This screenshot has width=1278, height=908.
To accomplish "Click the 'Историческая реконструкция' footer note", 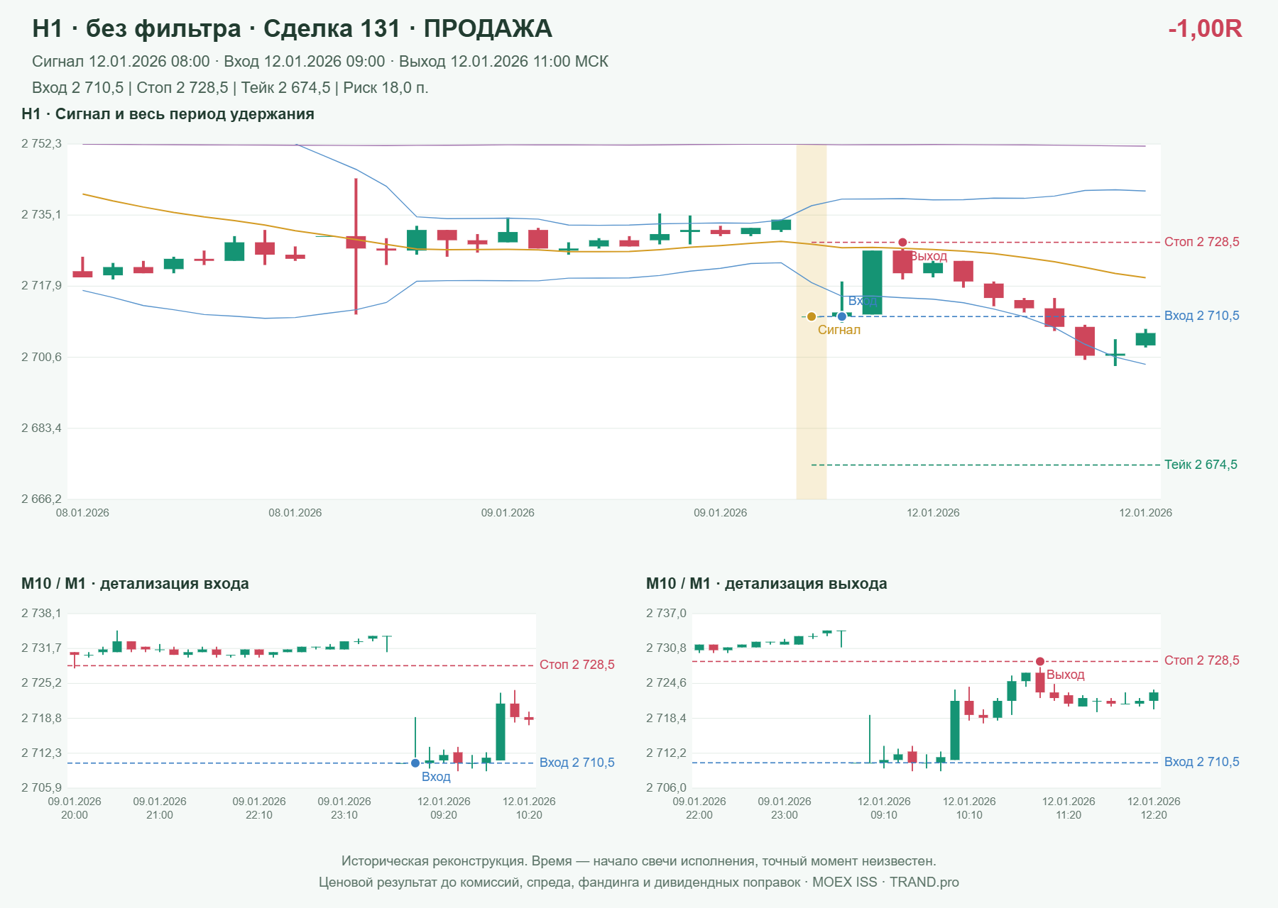I will pos(639,861).
